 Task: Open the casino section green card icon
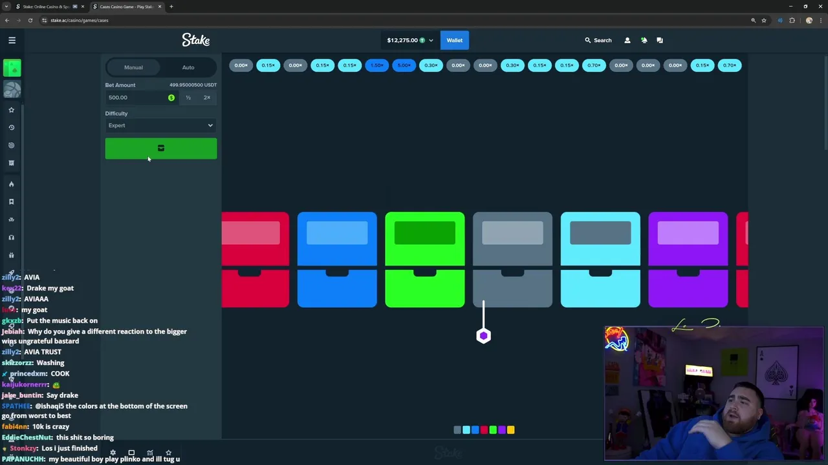12,67
